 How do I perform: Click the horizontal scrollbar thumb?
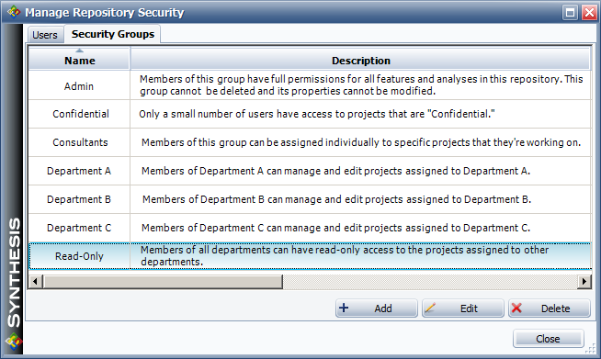point(163,282)
